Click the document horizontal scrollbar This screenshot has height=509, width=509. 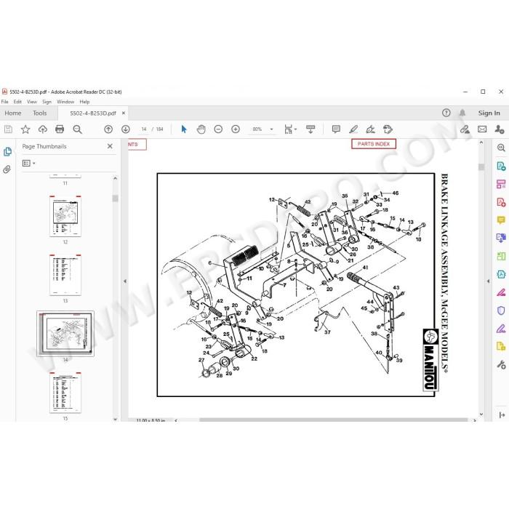[333, 420]
